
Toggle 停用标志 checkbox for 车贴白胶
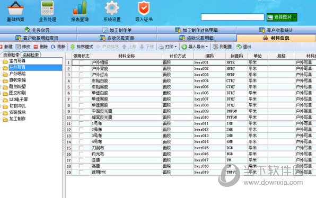[x=81, y=80]
